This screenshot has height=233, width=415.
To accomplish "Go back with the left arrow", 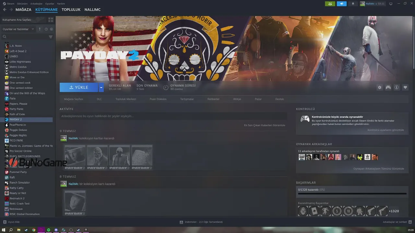I will click(x=5, y=10).
